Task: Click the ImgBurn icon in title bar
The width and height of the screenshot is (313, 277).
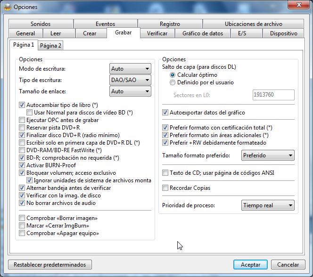Action: (8, 7)
